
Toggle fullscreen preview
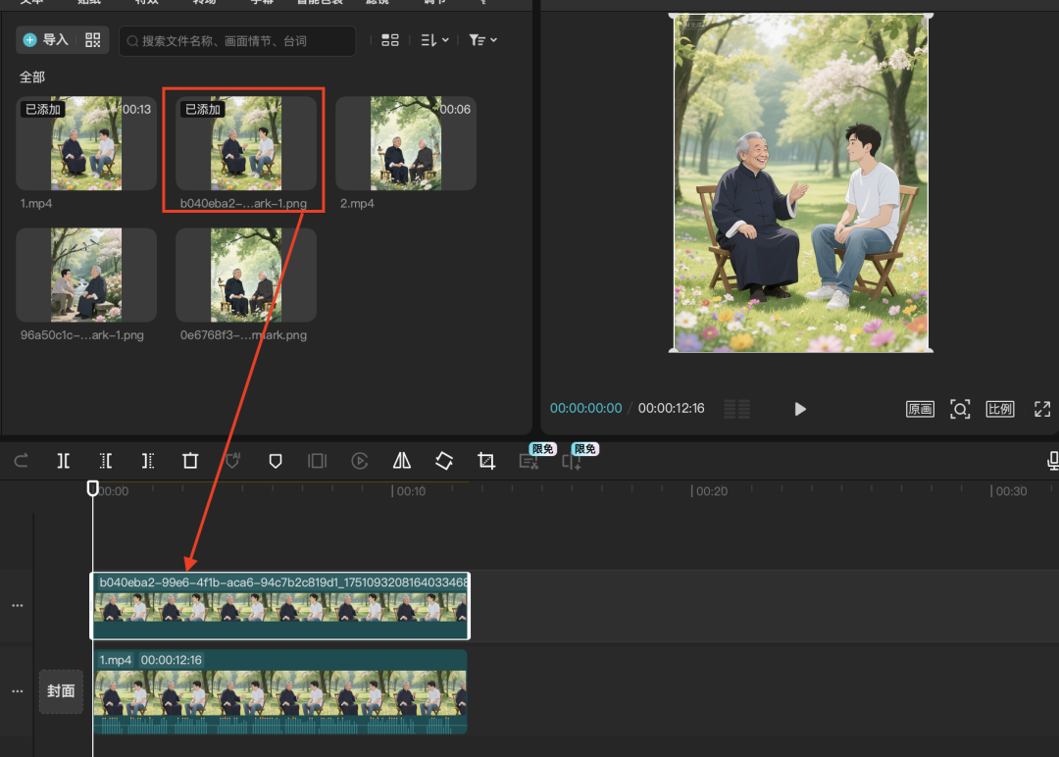(1042, 409)
